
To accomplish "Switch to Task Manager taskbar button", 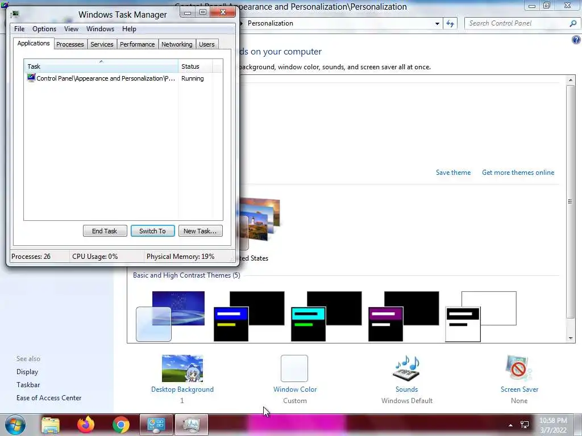I will 191,425.
